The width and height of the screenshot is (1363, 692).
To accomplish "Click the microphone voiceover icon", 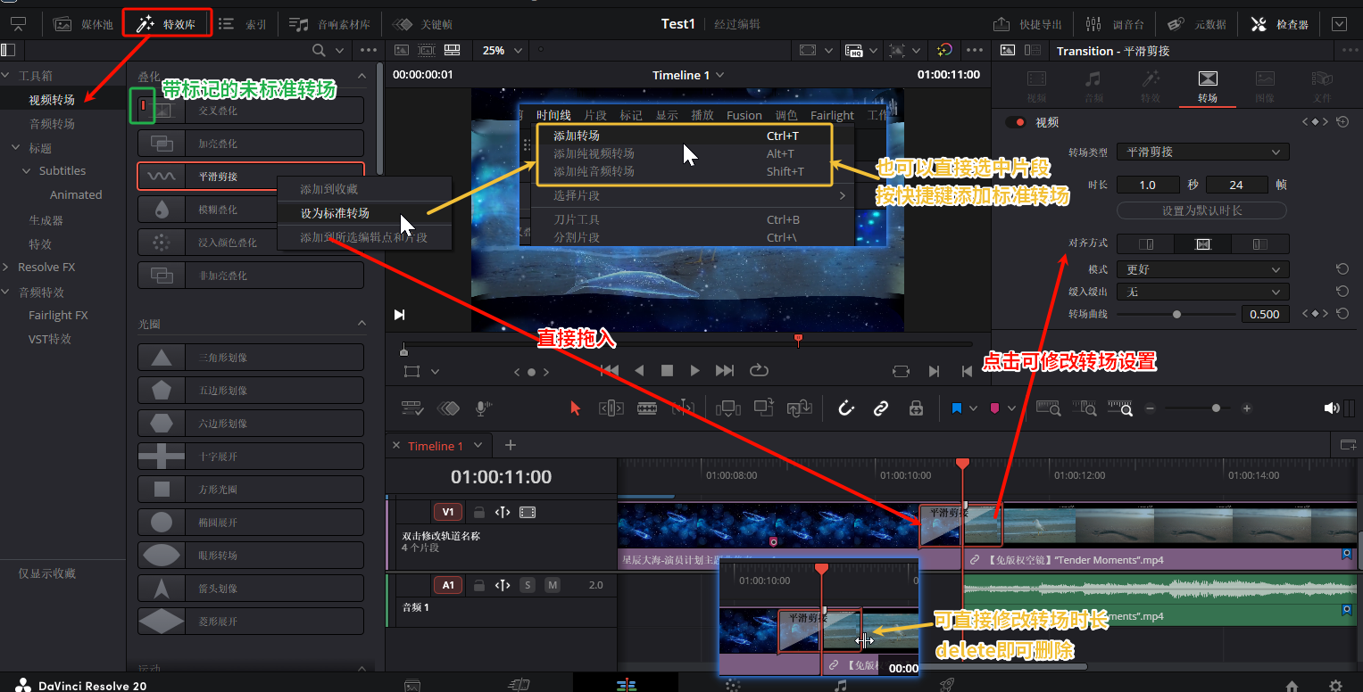I will point(483,408).
